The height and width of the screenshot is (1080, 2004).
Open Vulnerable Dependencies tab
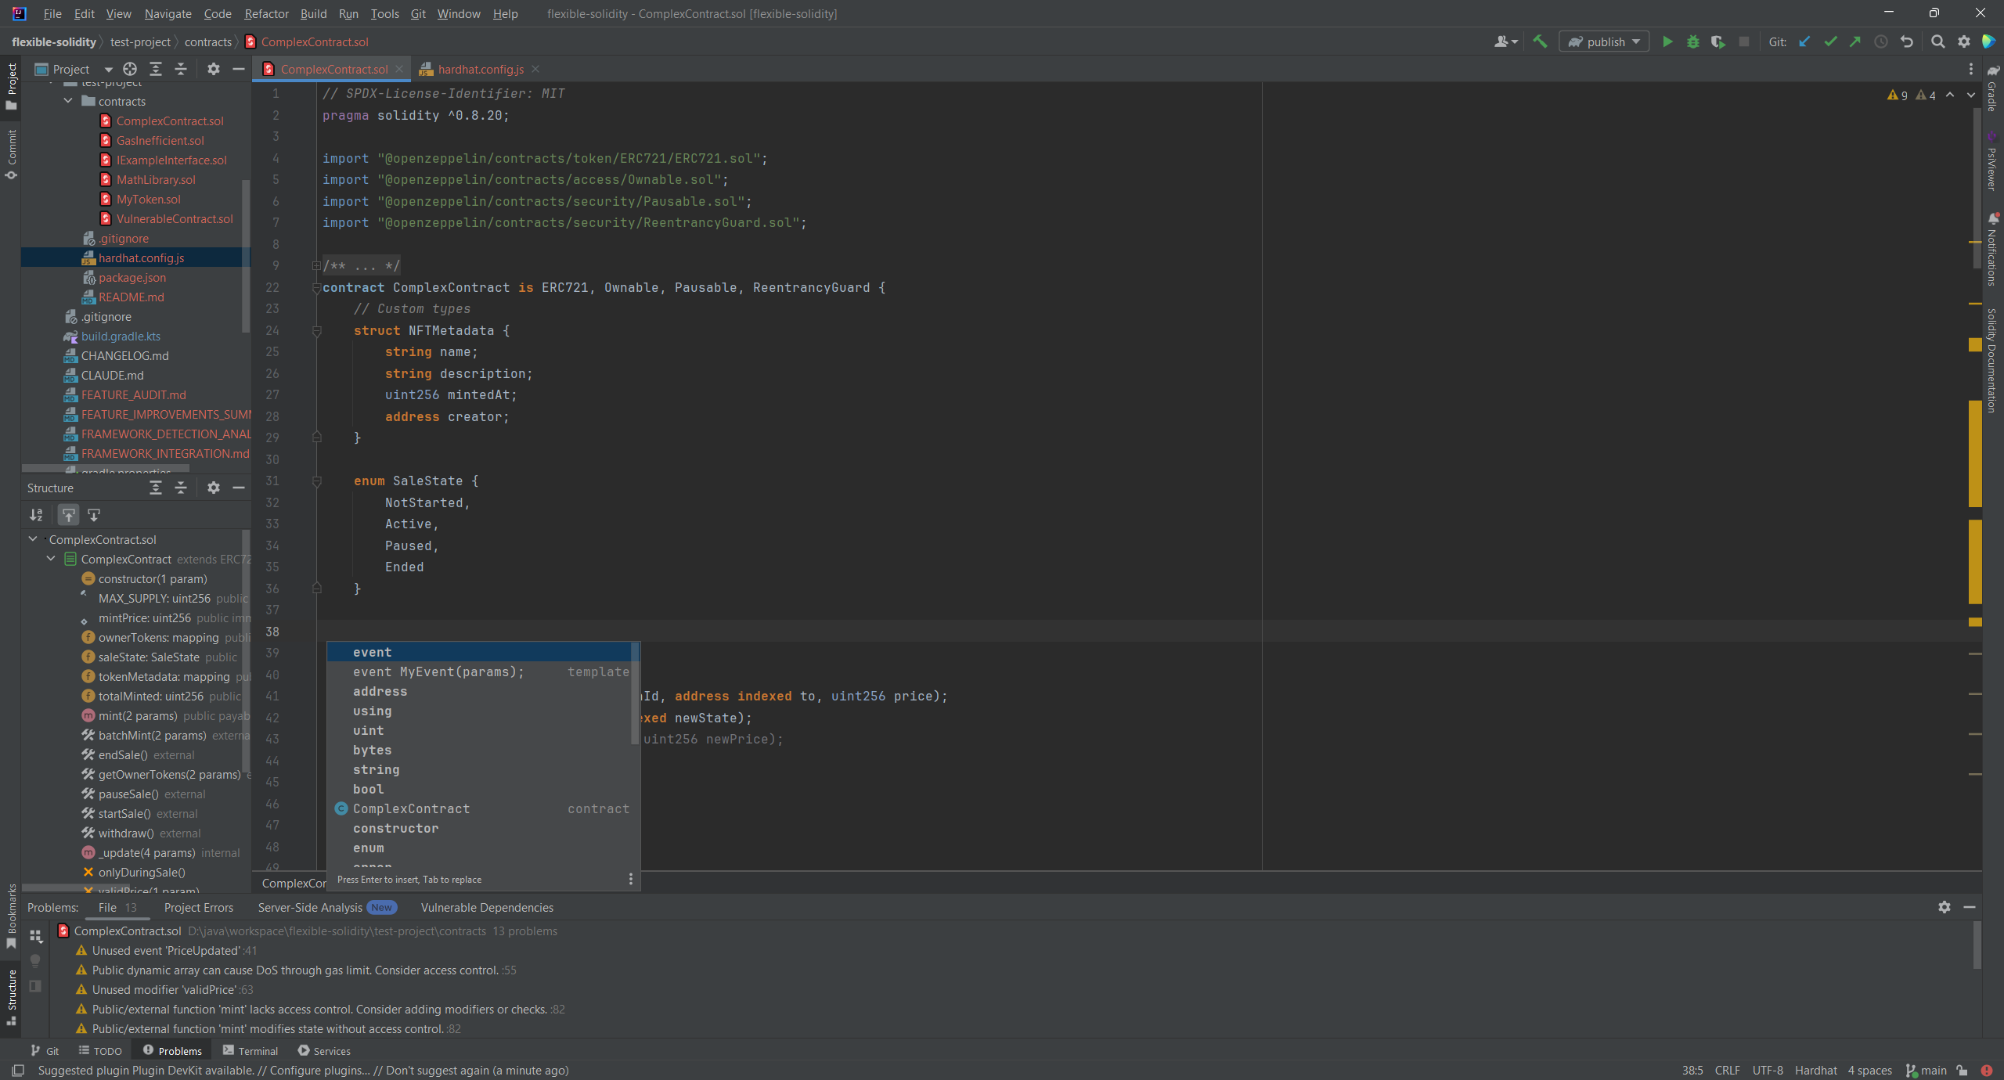tap(487, 908)
